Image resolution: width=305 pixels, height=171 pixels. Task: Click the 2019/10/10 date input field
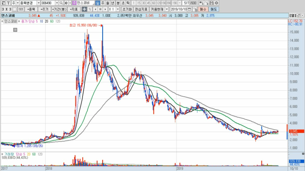pyautogui.click(x=179, y=9)
